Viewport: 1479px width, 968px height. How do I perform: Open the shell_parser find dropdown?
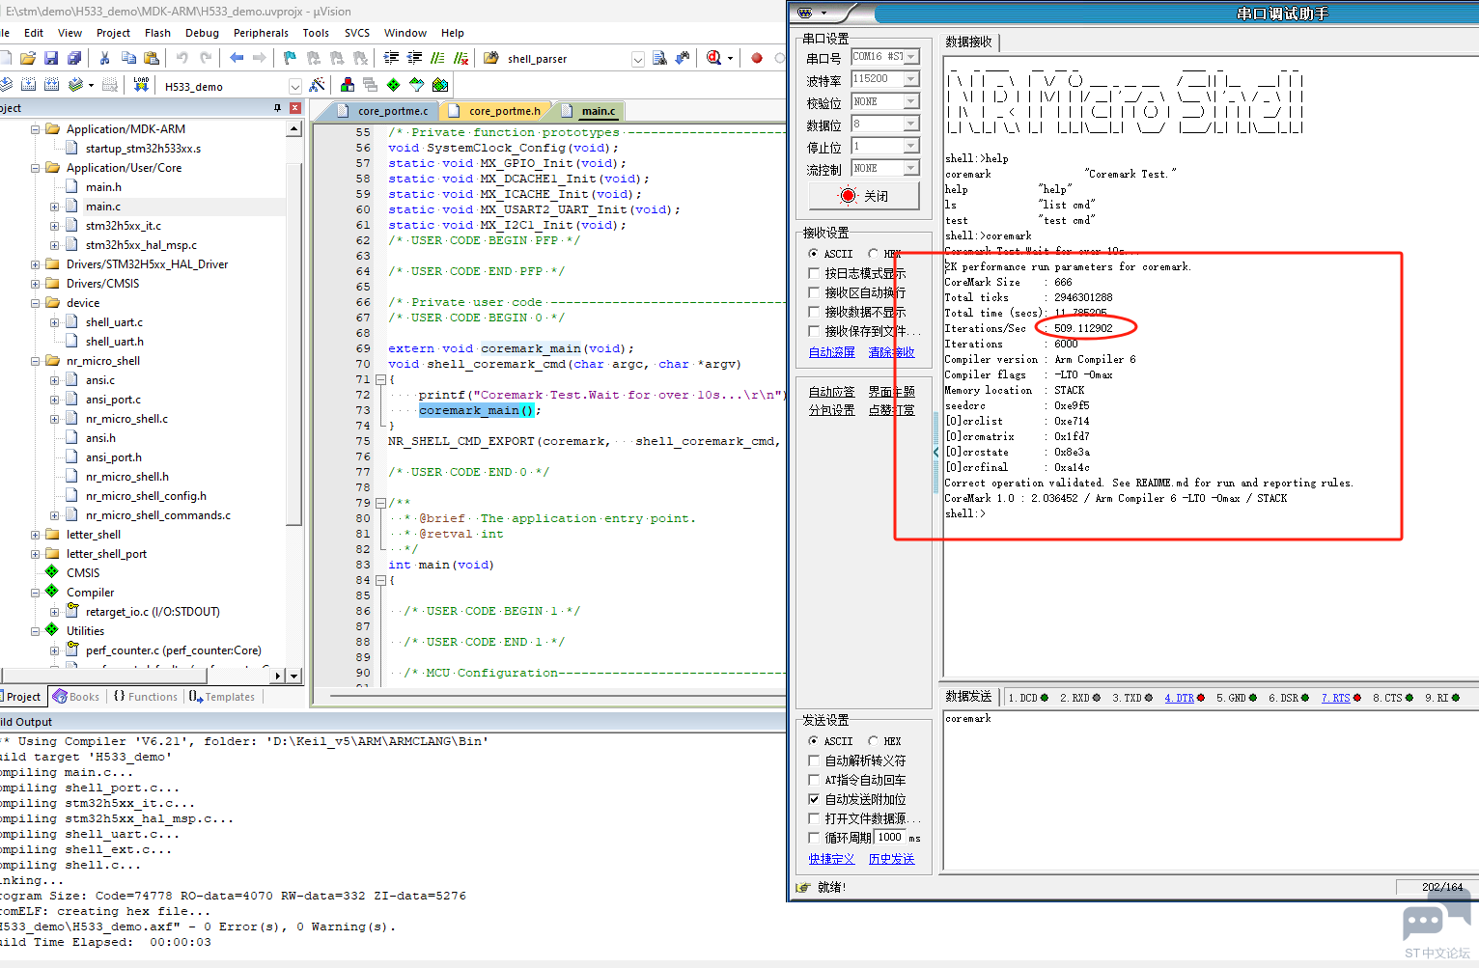638,59
